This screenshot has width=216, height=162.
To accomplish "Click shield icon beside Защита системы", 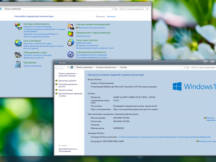I will coord(56,90).
